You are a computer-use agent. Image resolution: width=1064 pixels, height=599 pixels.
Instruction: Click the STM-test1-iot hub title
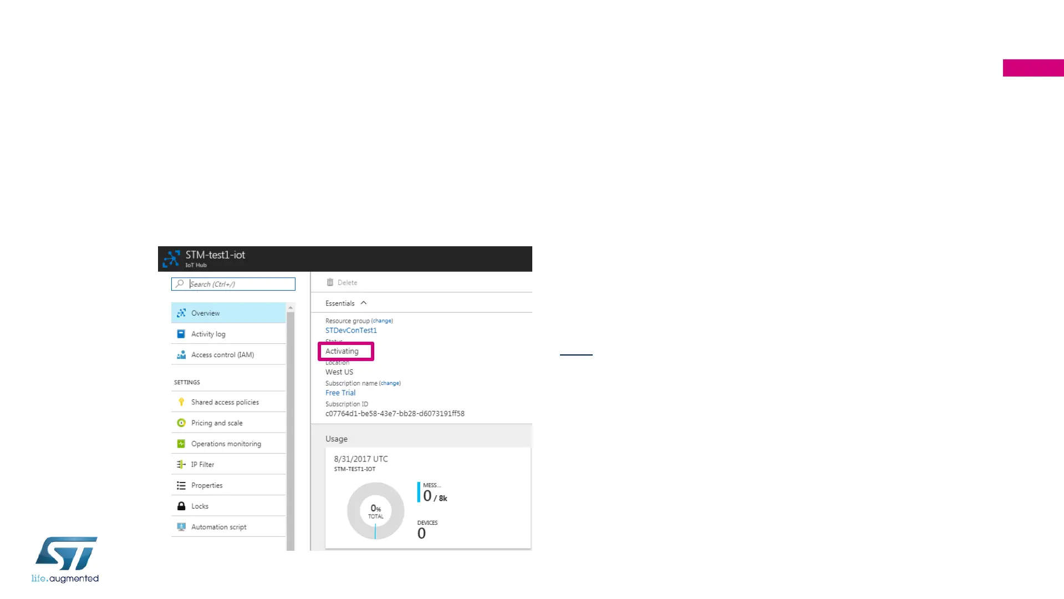pyautogui.click(x=215, y=255)
